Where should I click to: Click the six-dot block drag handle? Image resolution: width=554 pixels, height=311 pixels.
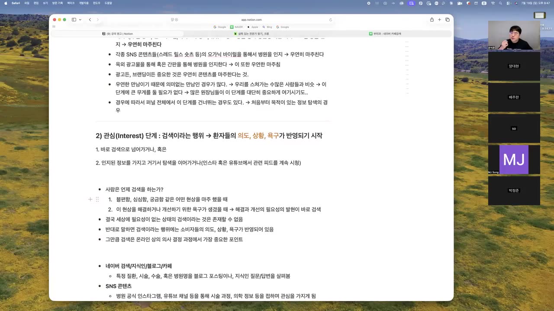[97, 199]
